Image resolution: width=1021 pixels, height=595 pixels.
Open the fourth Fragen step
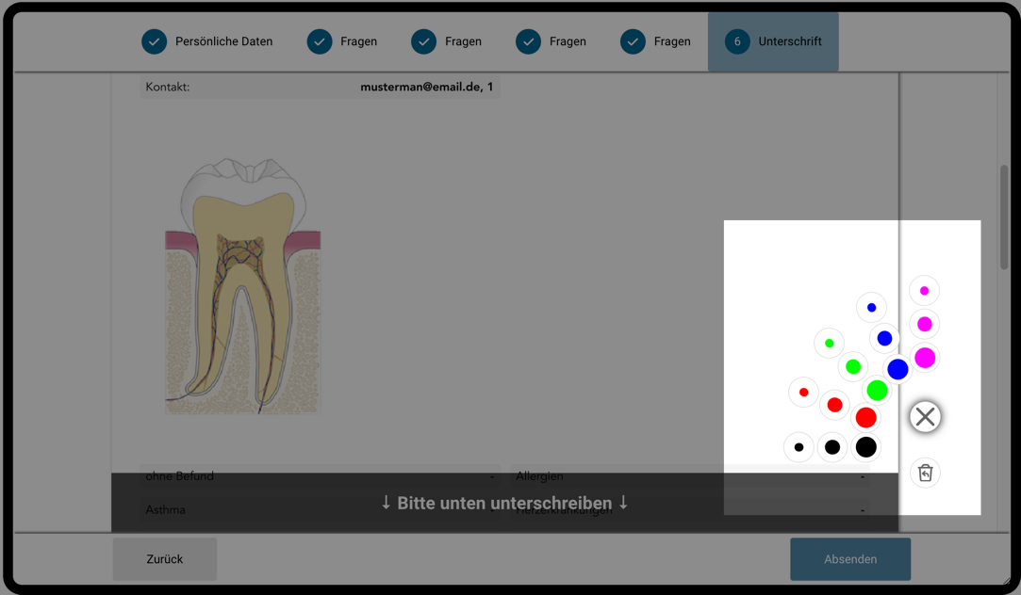(x=656, y=41)
